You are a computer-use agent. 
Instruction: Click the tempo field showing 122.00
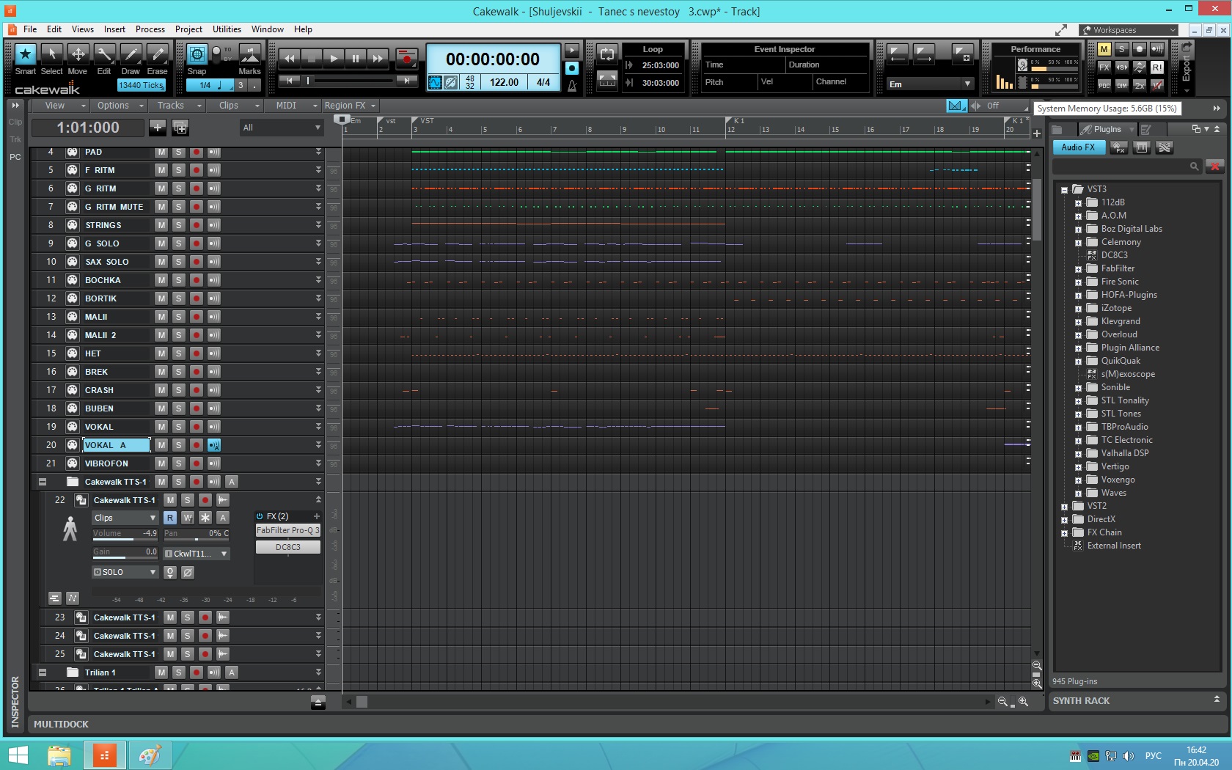coord(504,82)
